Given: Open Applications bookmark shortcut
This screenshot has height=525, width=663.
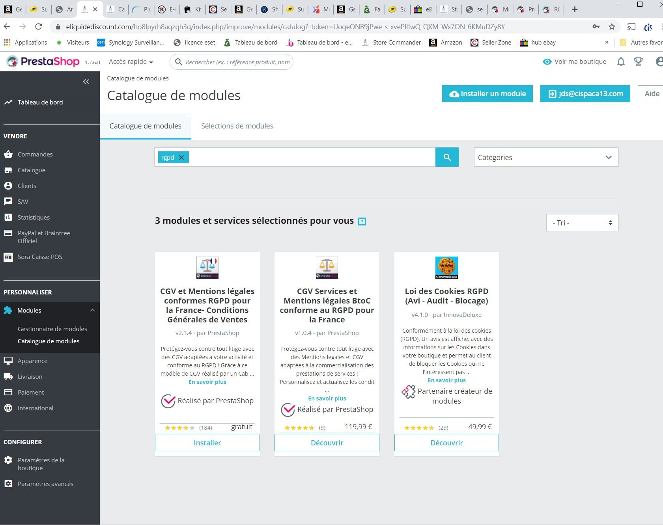Looking at the screenshot, I should tap(25, 43).
